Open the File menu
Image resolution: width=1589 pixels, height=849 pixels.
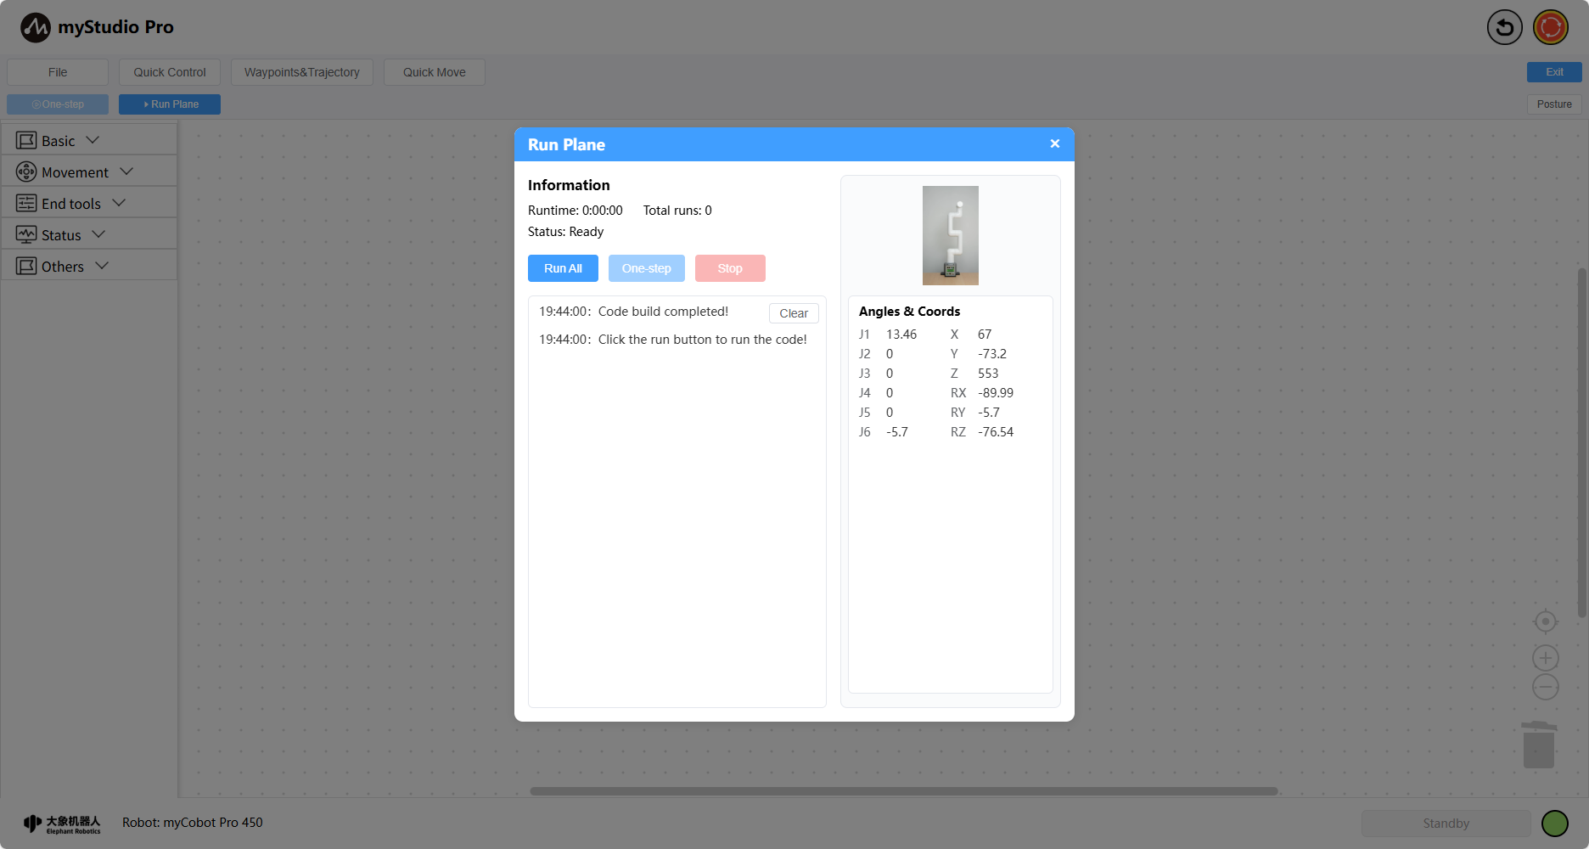58,72
